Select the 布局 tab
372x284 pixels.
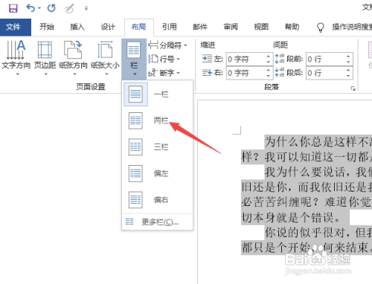point(138,27)
